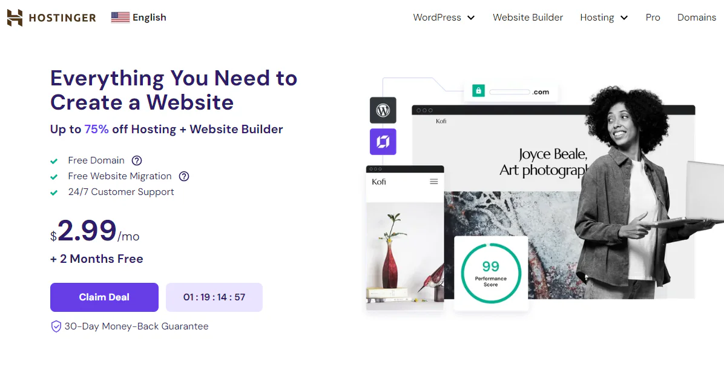Click the Hostinger logo icon
The height and width of the screenshot is (367, 724).
pos(15,18)
